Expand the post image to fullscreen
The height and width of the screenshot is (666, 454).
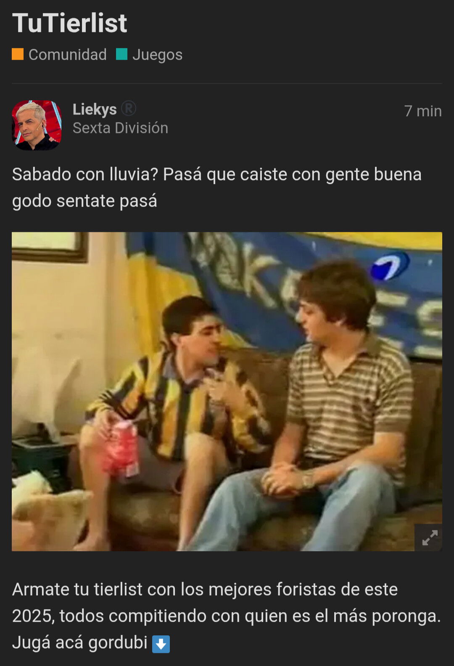428,538
